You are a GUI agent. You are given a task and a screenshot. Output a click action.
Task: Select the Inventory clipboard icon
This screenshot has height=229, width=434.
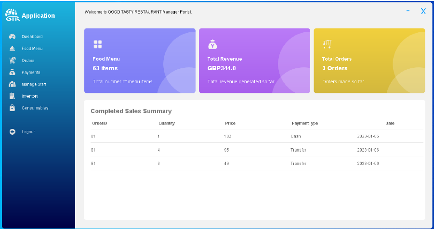[x=13, y=96]
